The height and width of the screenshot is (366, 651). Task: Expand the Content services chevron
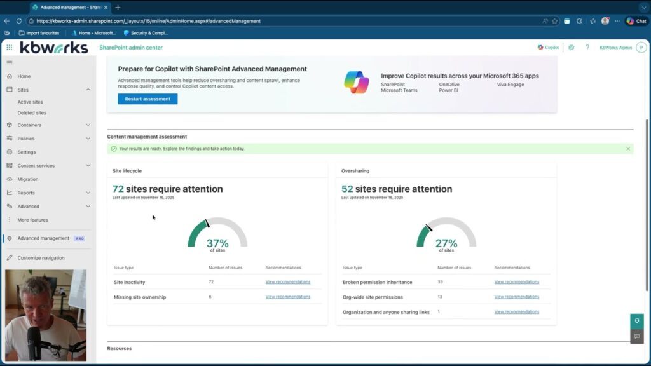point(88,166)
